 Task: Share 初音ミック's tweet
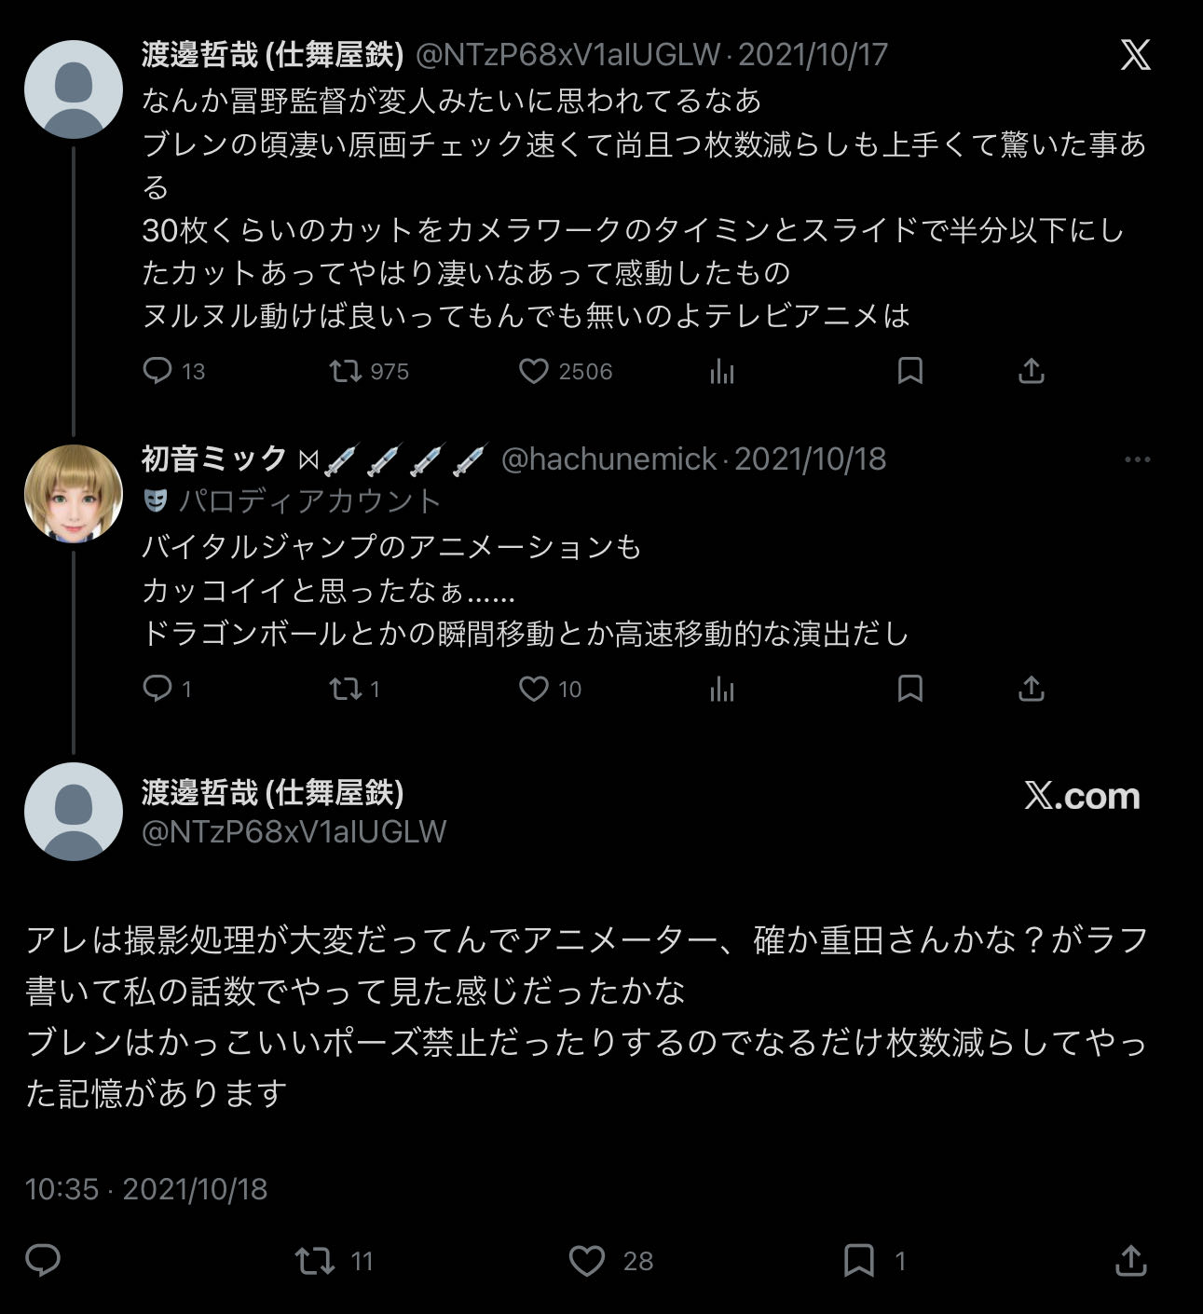pyautogui.click(x=1031, y=689)
